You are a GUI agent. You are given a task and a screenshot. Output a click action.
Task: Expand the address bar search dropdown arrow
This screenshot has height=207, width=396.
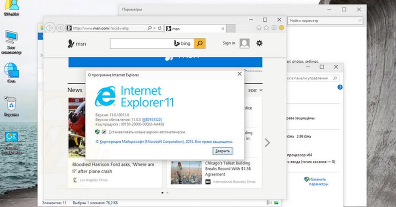point(154,28)
